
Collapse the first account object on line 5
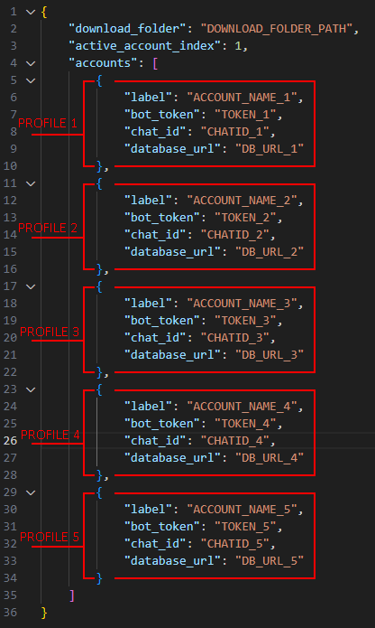[31, 80]
